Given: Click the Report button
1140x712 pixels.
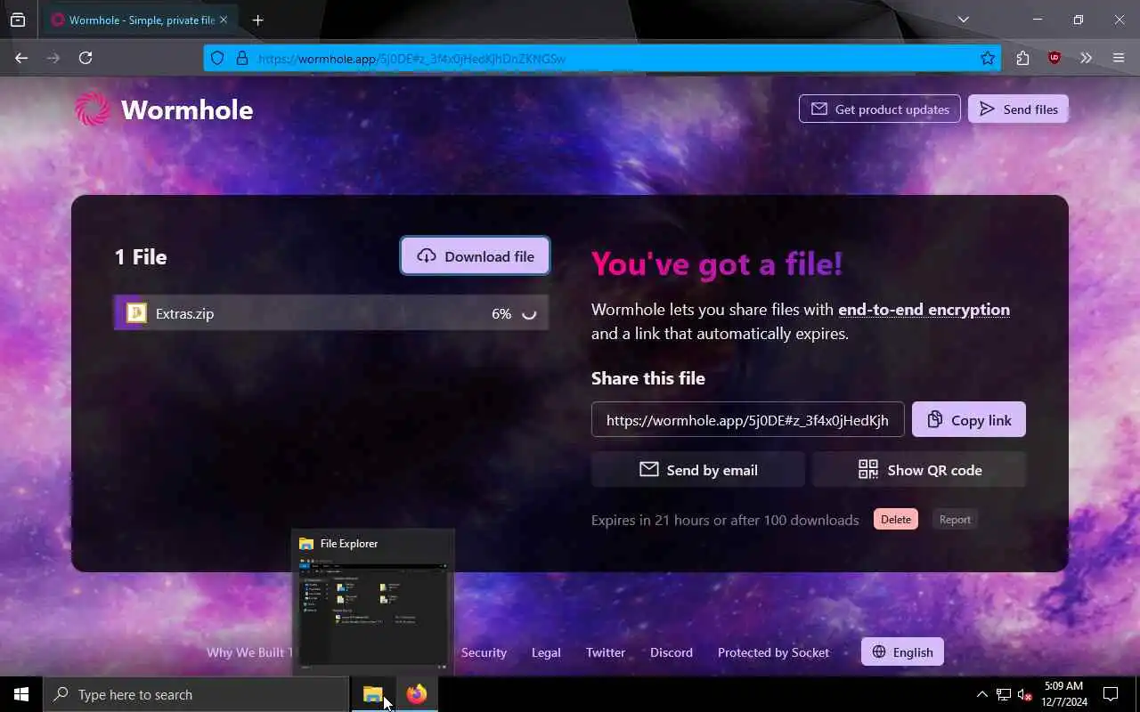Looking at the screenshot, I should pos(955,520).
